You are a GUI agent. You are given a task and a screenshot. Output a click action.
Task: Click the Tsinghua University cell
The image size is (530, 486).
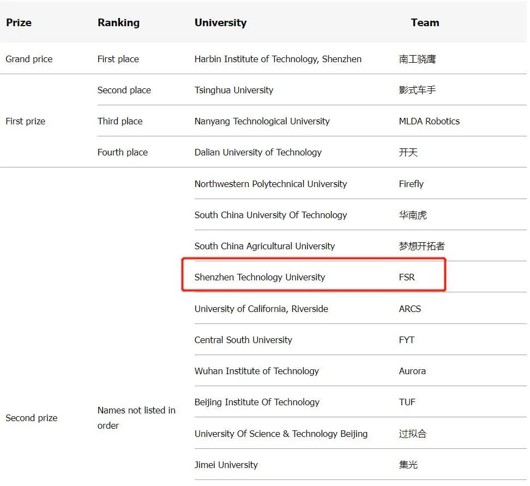(233, 90)
